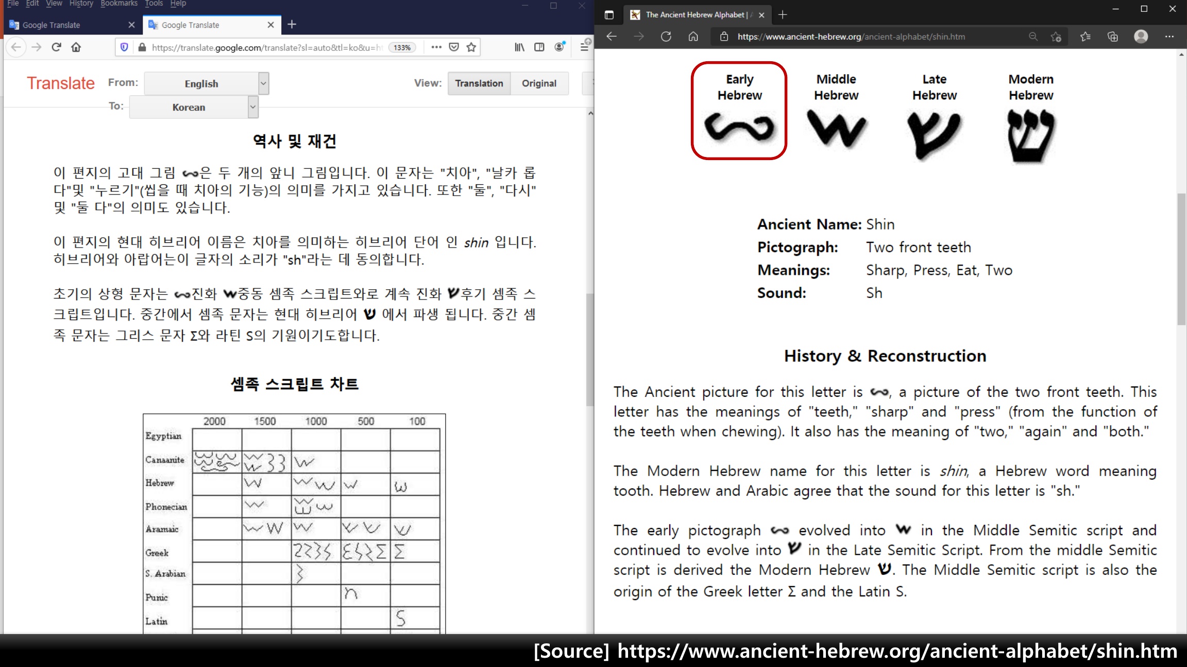Screen dimensions: 1187x667
Task: Open new tab in Firefox
Action: click(x=292, y=24)
